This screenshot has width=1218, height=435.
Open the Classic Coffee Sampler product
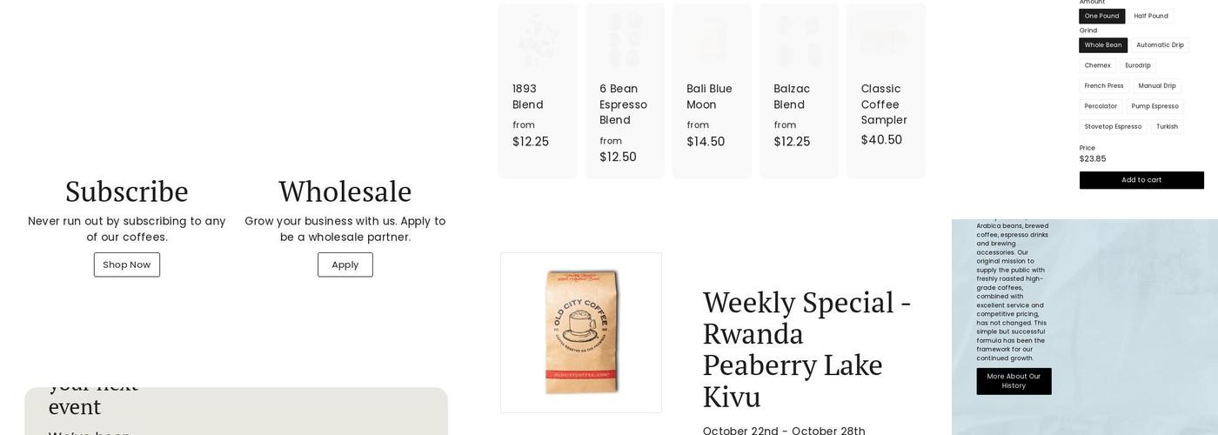[x=886, y=90]
